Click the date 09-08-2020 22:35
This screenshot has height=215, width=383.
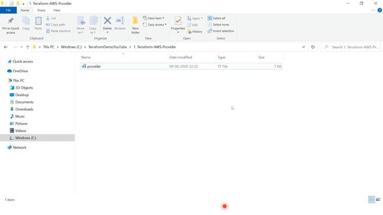tap(184, 66)
